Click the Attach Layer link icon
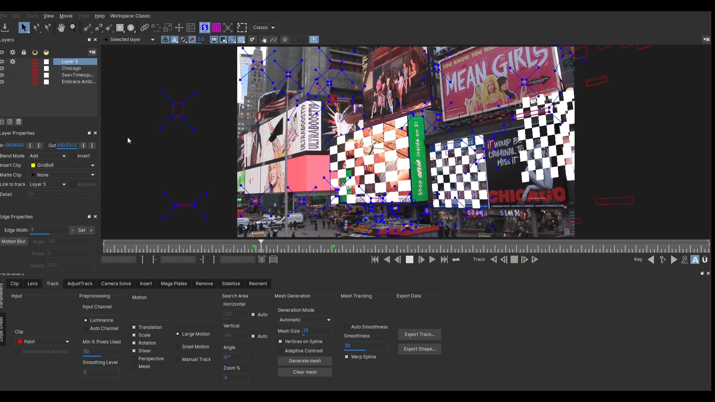Screen dimensions: 715x402 (x=144, y=28)
